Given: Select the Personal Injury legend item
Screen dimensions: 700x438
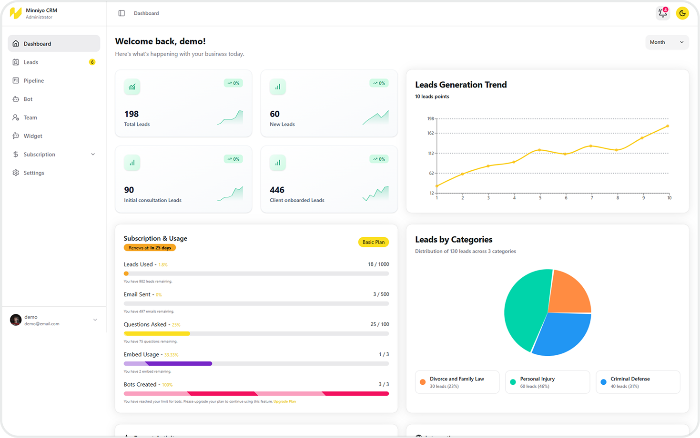Looking at the screenshot, I should click(x=547, y=382).
